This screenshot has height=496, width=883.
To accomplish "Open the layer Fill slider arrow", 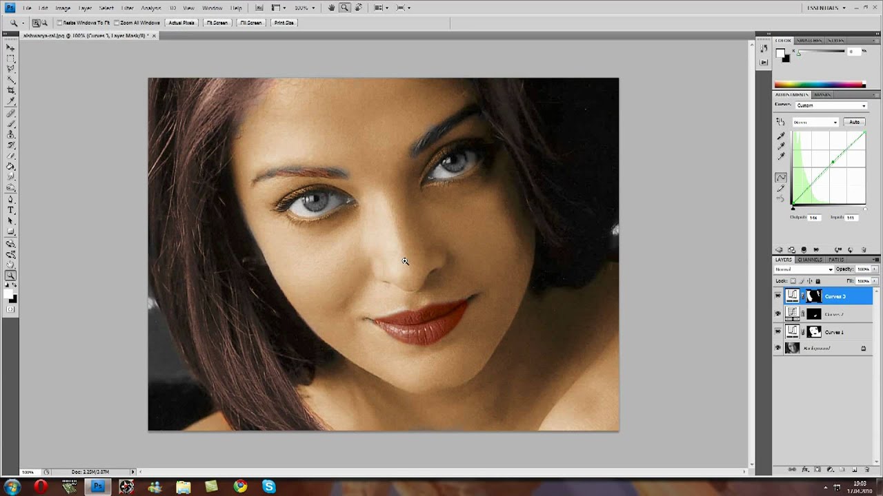I will pos(875,281).
